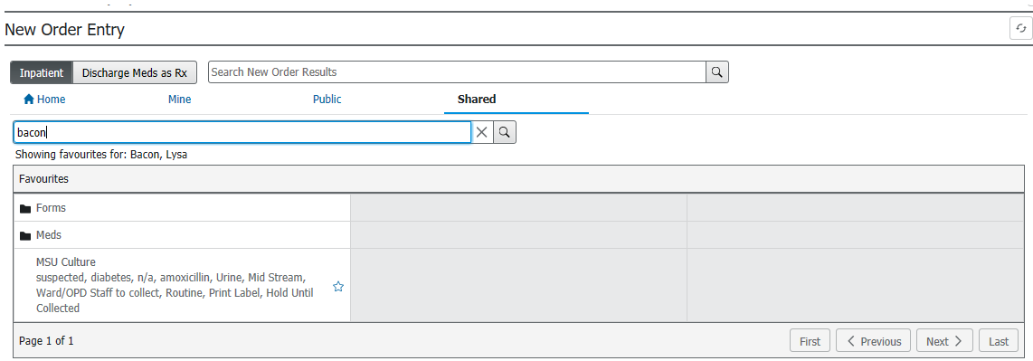Viewport: 1033px width, 361px height.
Task: Click the refresh icon beside New Order Entry
Action: [x=1020, y=28]
